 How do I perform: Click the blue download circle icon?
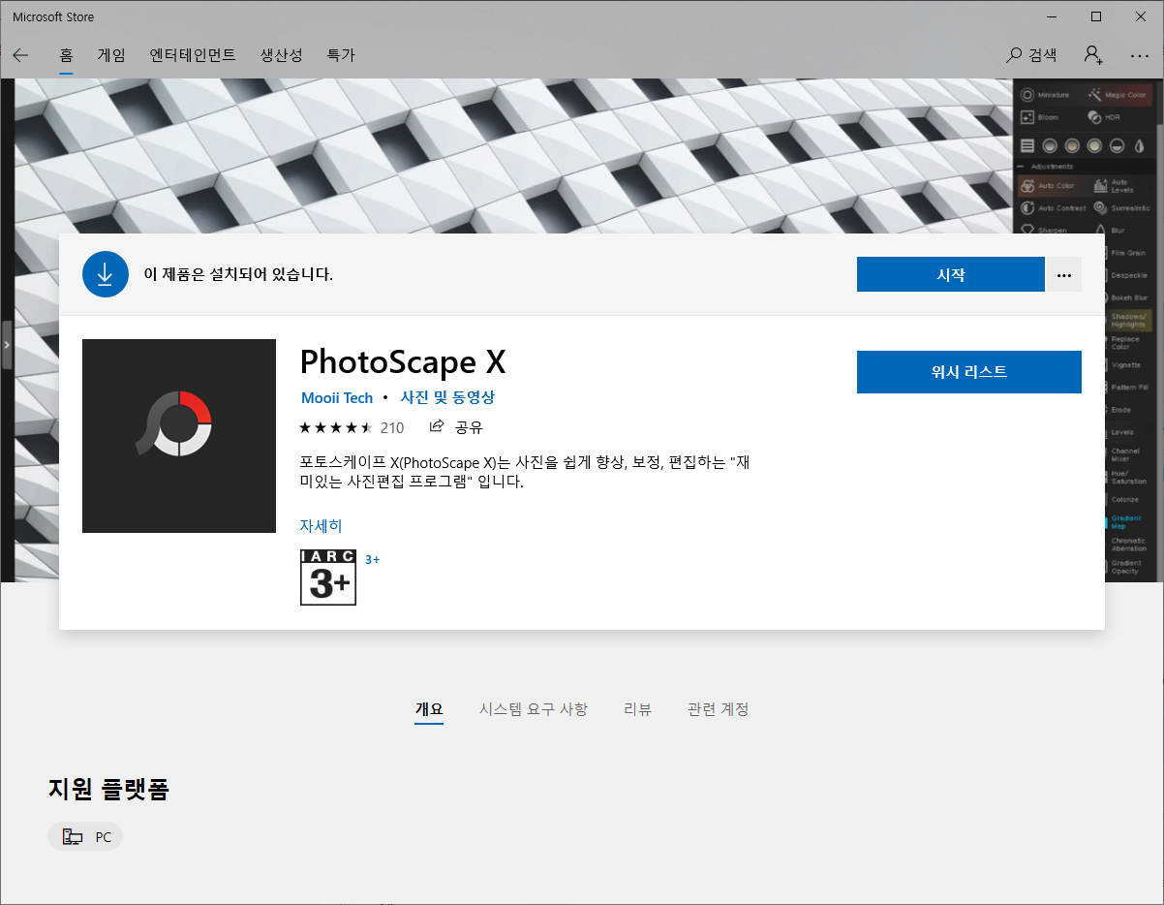coord(106,274)
